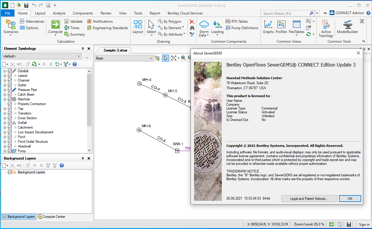Open the Times tool
The width and height of the screenshot is (372, 229).
pyautogui.click(x=72, y=28)
